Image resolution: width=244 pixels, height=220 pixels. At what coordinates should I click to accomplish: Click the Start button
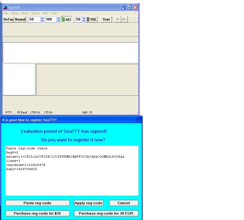106,19
